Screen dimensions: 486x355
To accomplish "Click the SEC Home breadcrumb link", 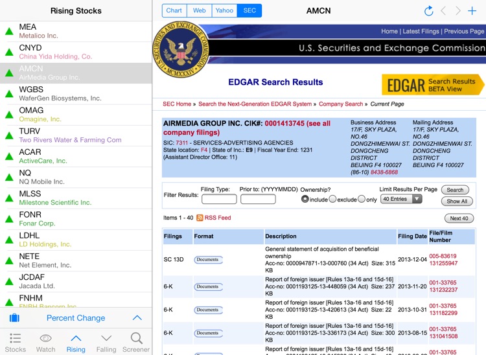I will [177, 104].
